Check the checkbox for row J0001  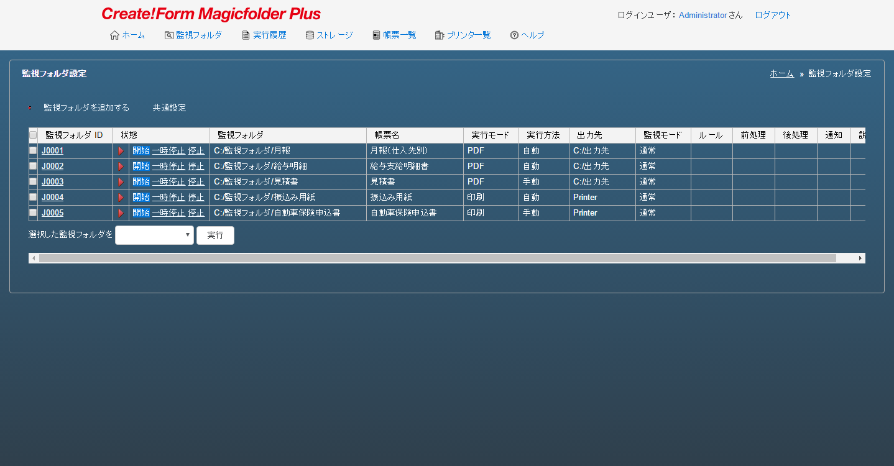click(33, 150)
